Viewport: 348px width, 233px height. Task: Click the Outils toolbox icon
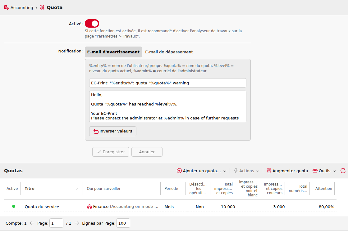pos(315,171)
